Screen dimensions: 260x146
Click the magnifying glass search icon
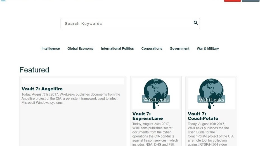[196, 23]
